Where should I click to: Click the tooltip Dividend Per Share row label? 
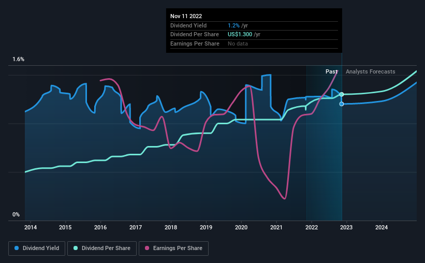(194, 35)
